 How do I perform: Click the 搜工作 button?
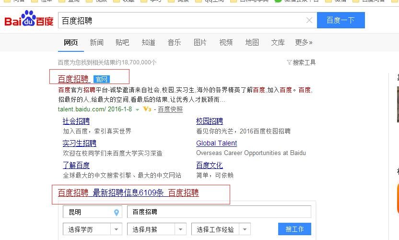[x=294, y=229]
